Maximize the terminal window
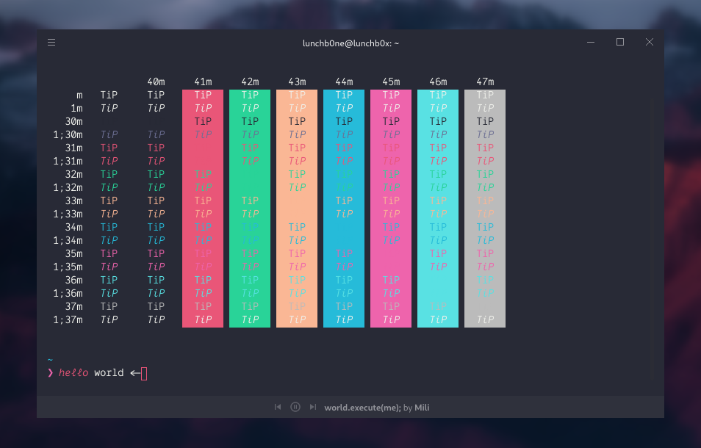 tap(620, 42)
